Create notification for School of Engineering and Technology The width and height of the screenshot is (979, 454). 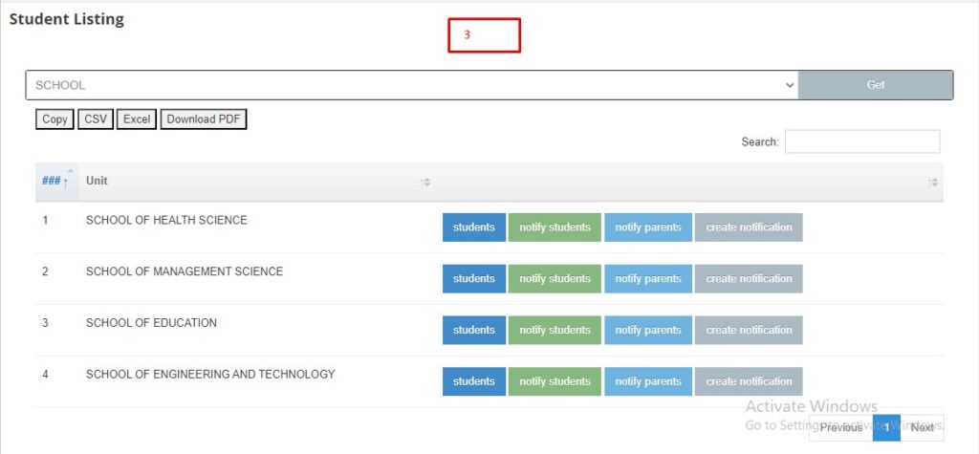(749, 381)
